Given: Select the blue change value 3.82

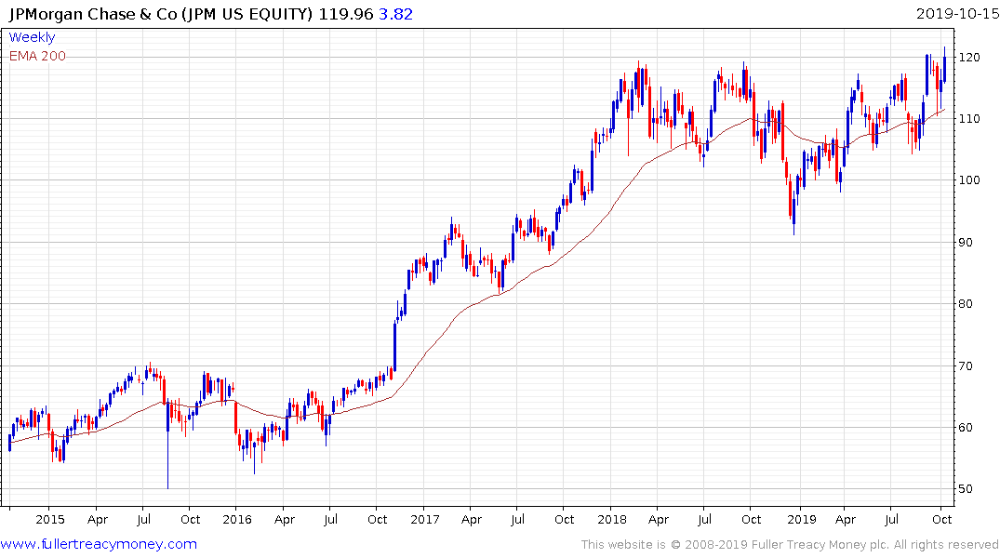Looking at the screenshot, I should [x=395, y=14].
